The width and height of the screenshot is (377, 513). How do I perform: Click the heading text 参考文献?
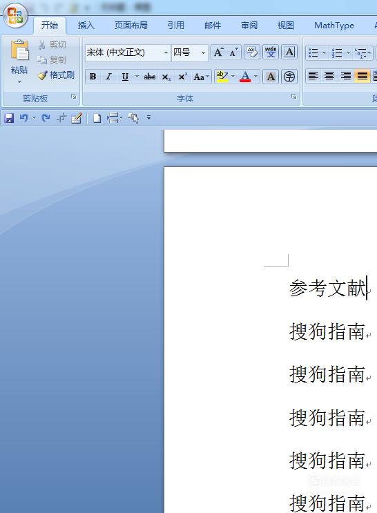327,288
